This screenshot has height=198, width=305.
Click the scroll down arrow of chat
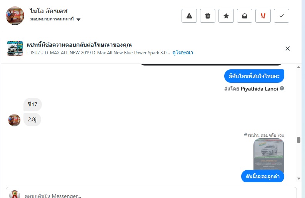point(298,178)
